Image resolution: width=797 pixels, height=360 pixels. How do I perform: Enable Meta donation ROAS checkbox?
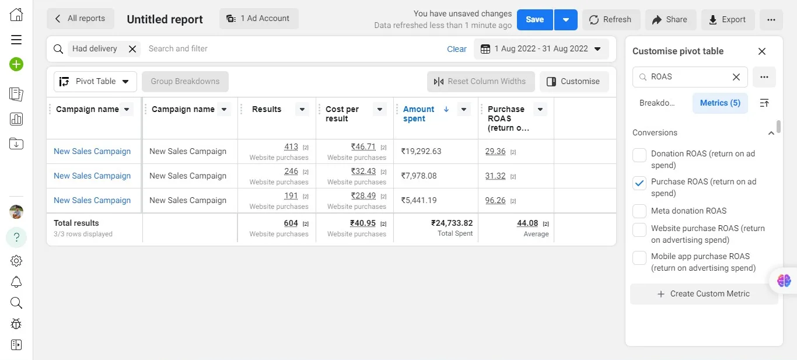pos(639,211)
